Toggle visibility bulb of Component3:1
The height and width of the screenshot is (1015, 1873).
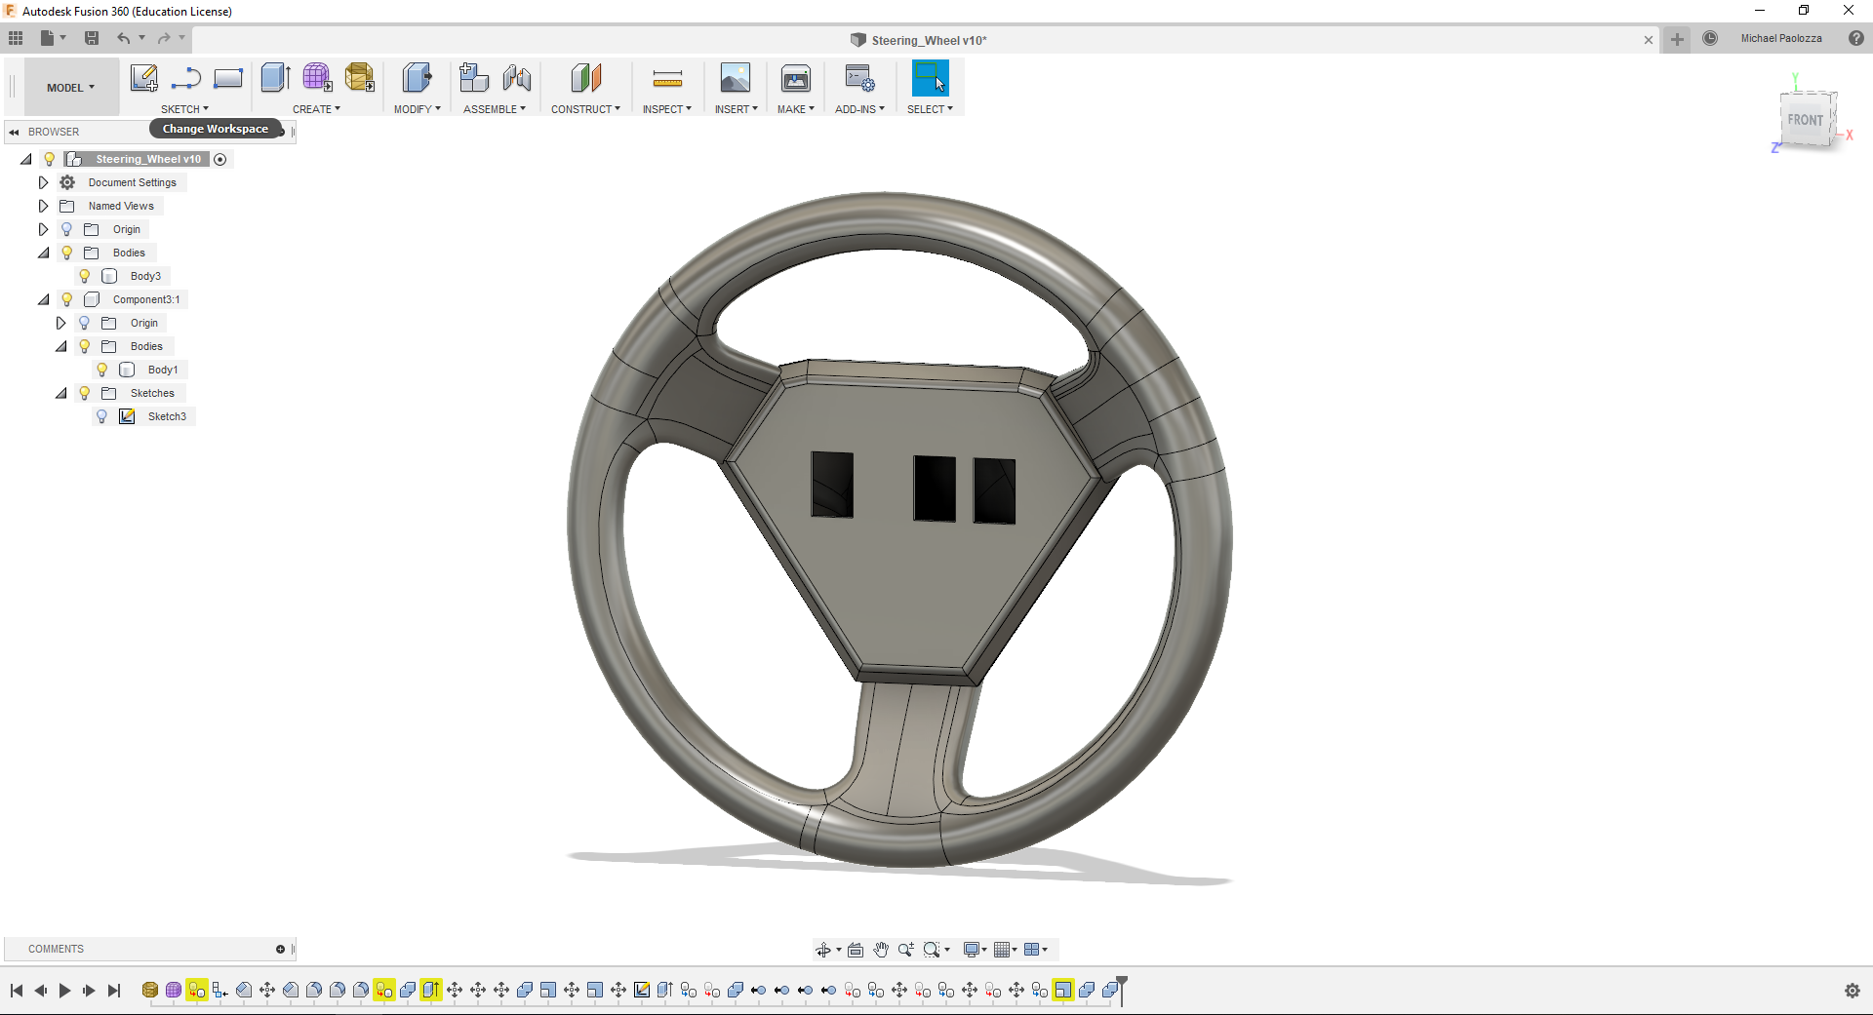pyautogui.click(x=67, y=299)
